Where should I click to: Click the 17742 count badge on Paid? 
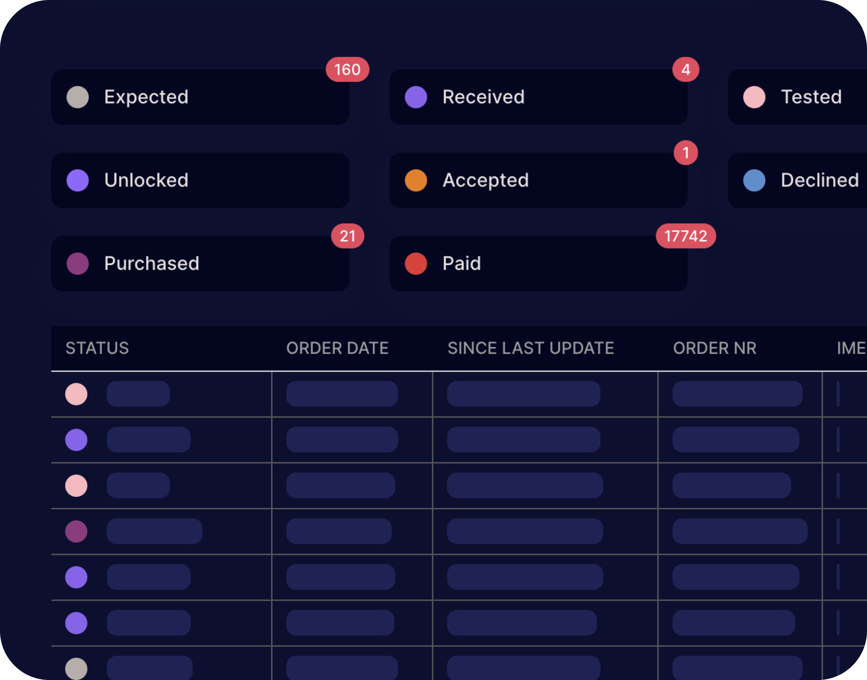pyautogui.click(x=685, y=236)
